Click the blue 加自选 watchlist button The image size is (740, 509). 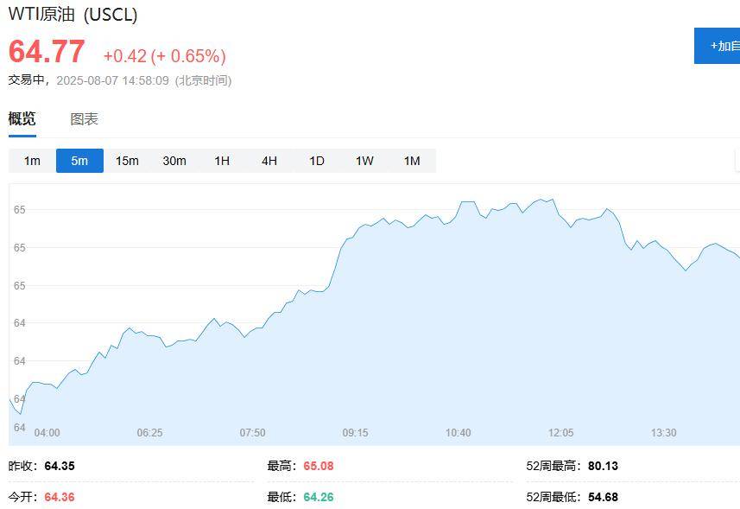[x=718, y=45]
